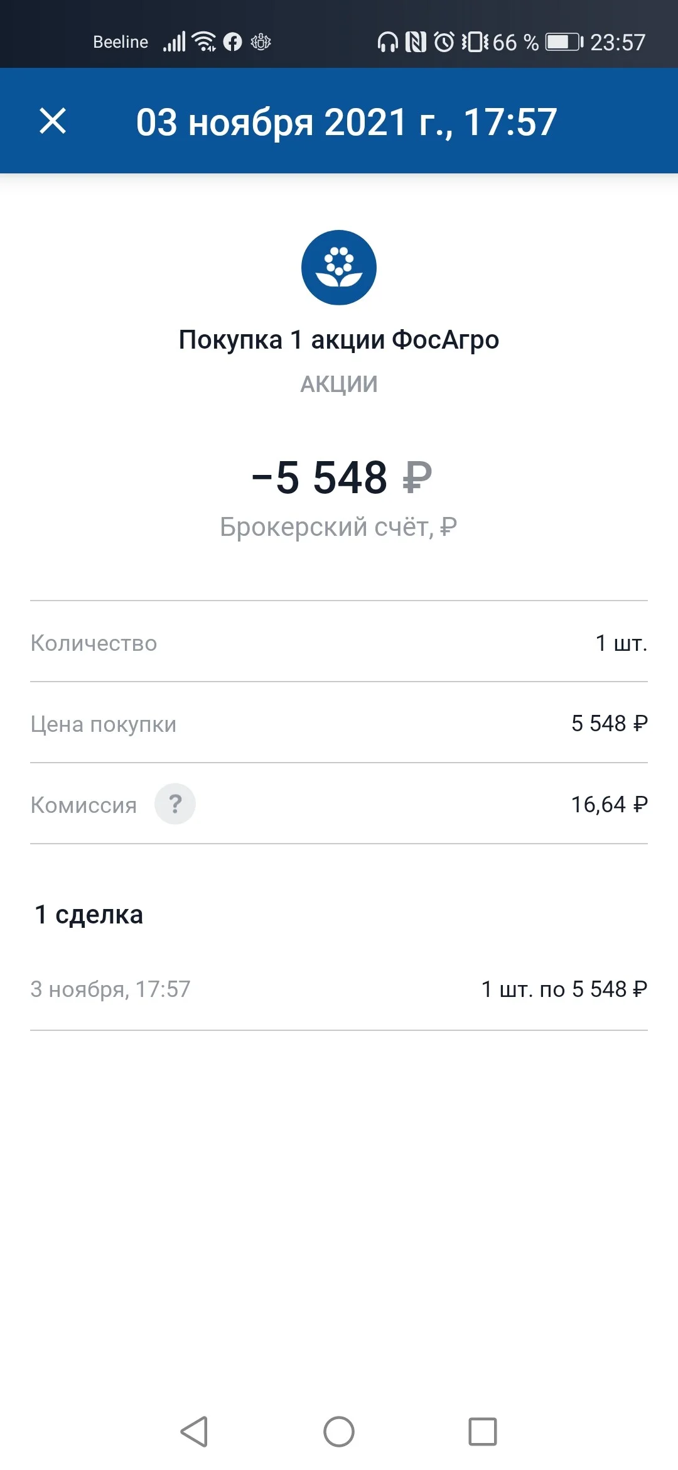Tap the −5 548 ₽ total amount
Screen dimensions: 678x1470
point(342,477)
